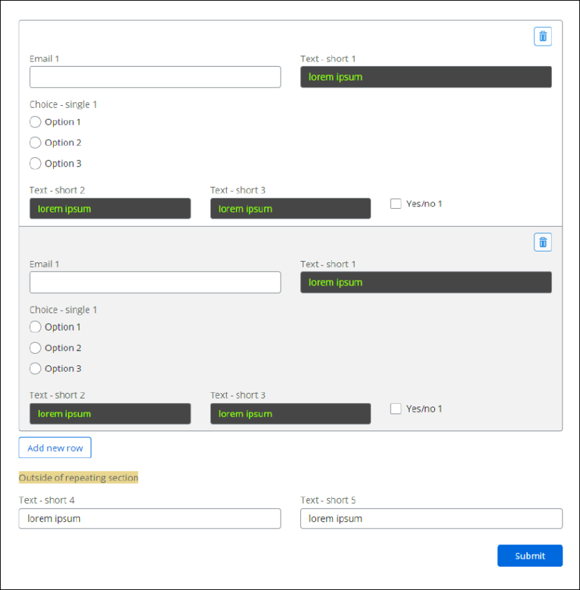Choose Option 3 in gray second row

pyautogui.click(x=36, y=368)
